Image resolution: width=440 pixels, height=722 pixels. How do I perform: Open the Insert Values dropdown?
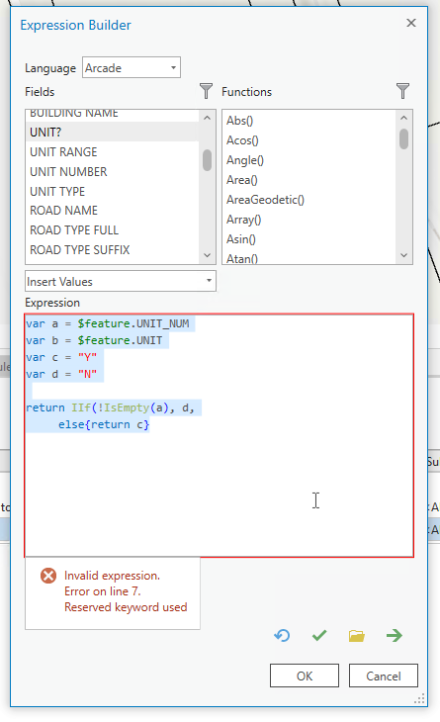tap(120, 281)
